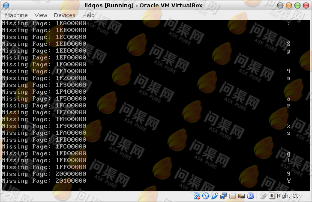Open the Machine menu
Viewport: 312px width, 202px height.
[x=16, y=15]
